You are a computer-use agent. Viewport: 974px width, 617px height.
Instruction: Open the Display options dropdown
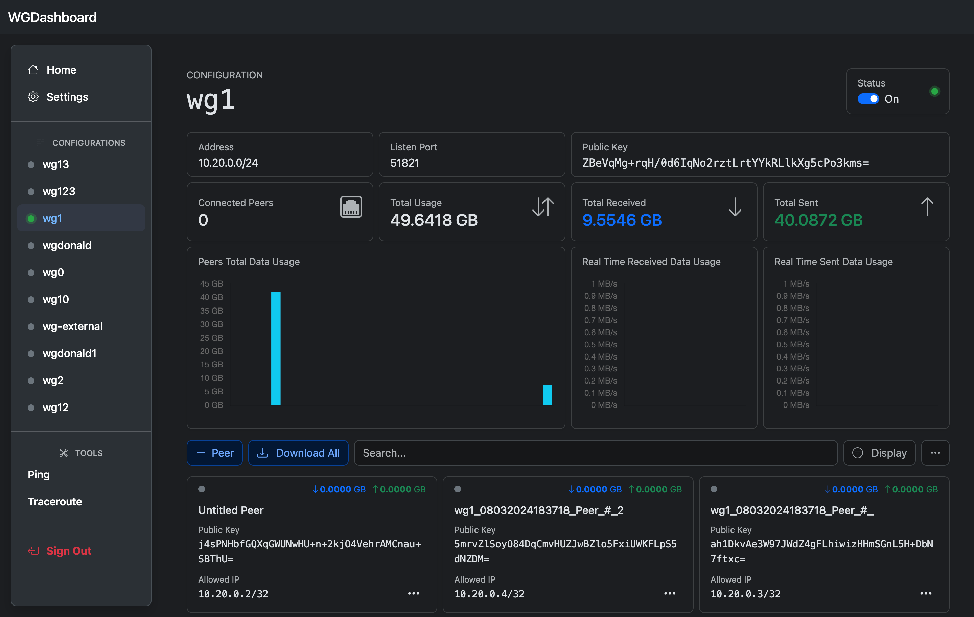(x=879, y=453)
